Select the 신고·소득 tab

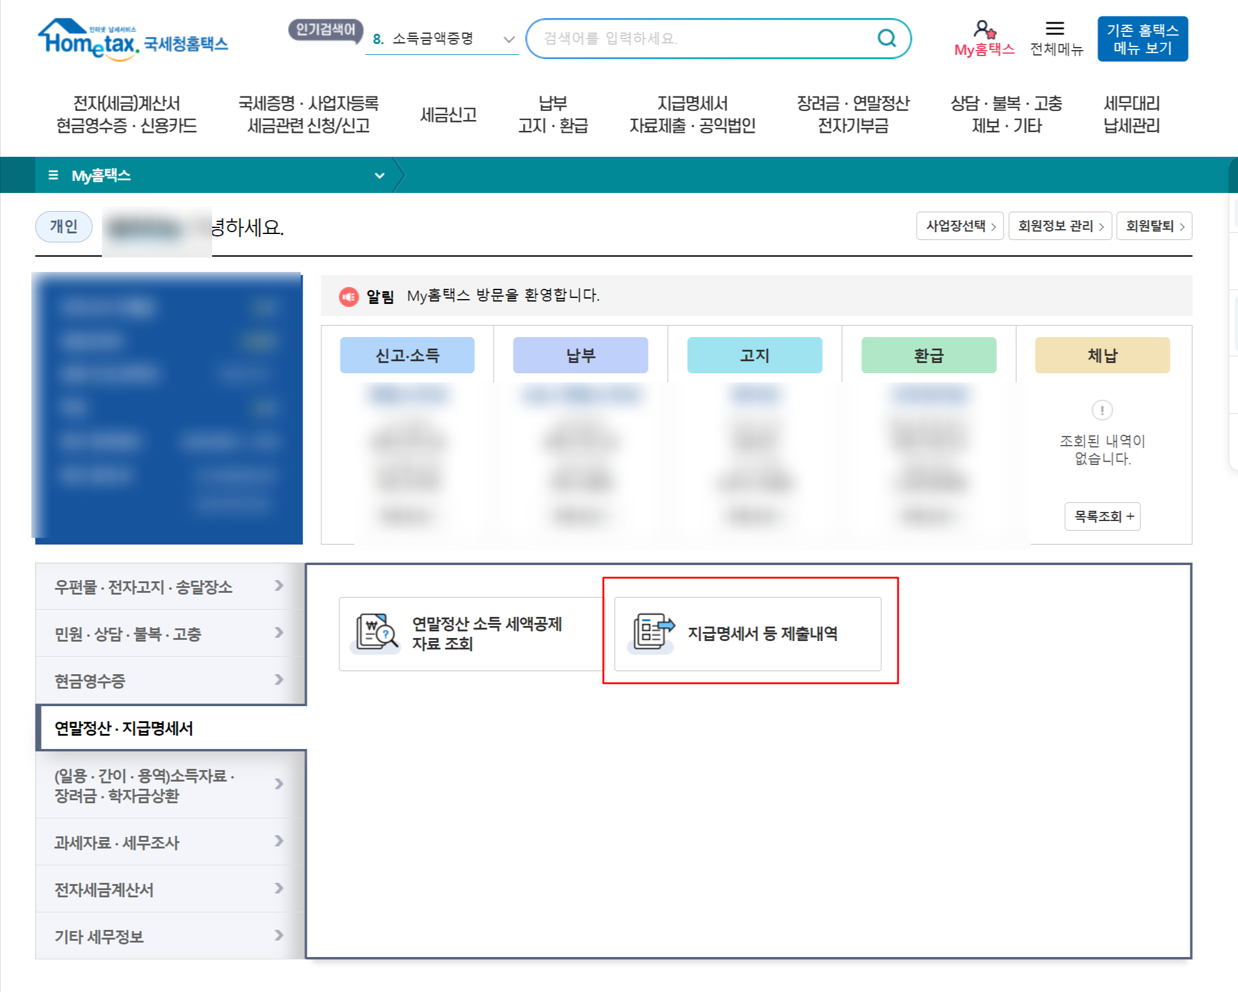click(x=407, y=355)
